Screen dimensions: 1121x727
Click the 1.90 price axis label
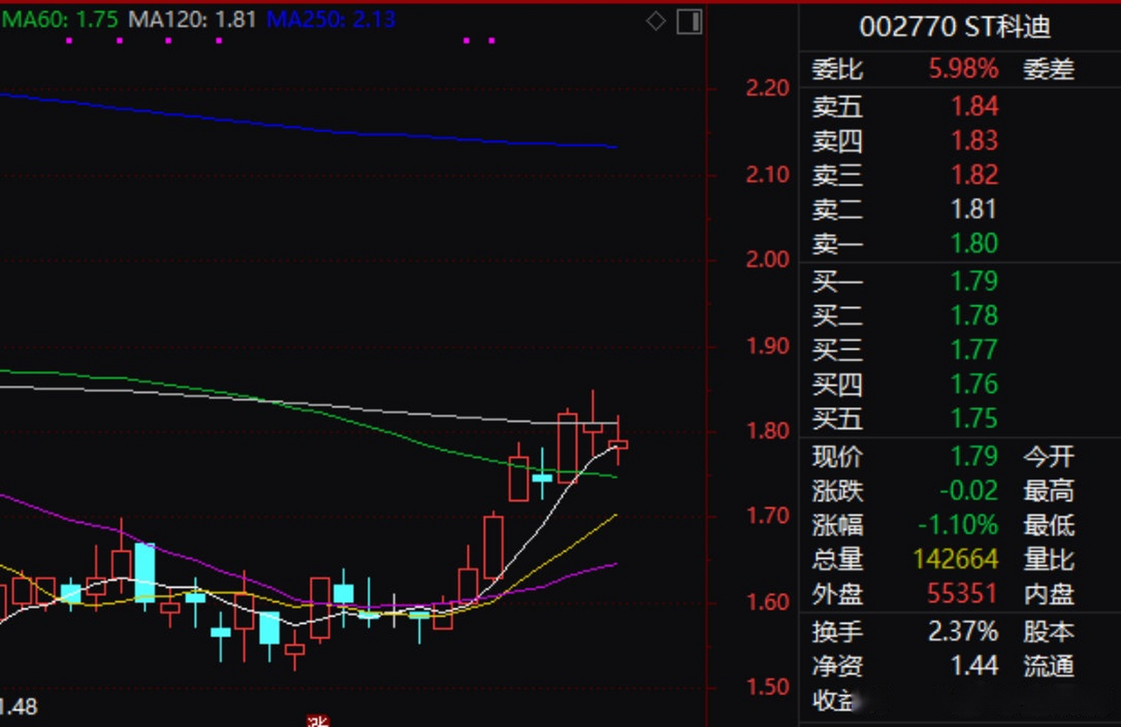coord(767,346)
